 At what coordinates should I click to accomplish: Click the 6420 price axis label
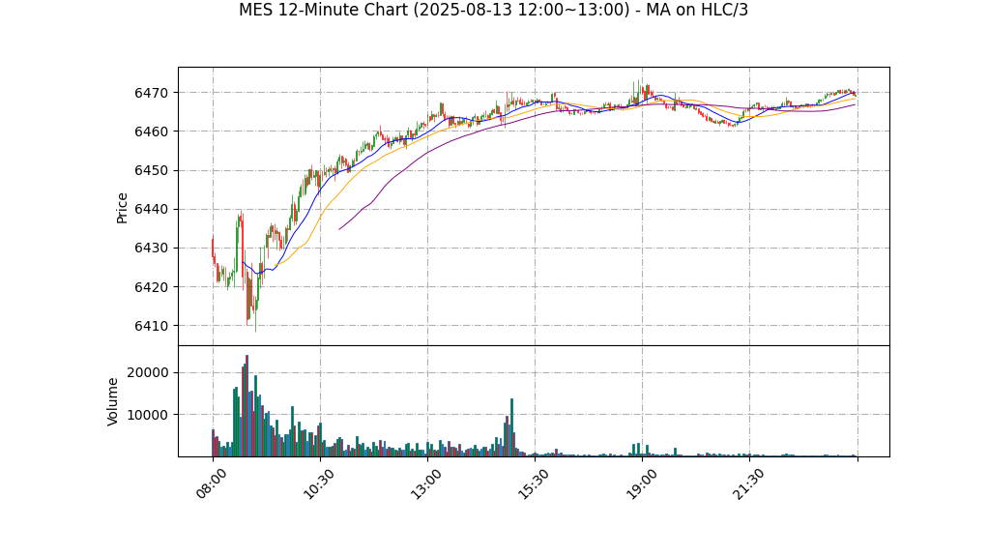(x=152, y=287)
